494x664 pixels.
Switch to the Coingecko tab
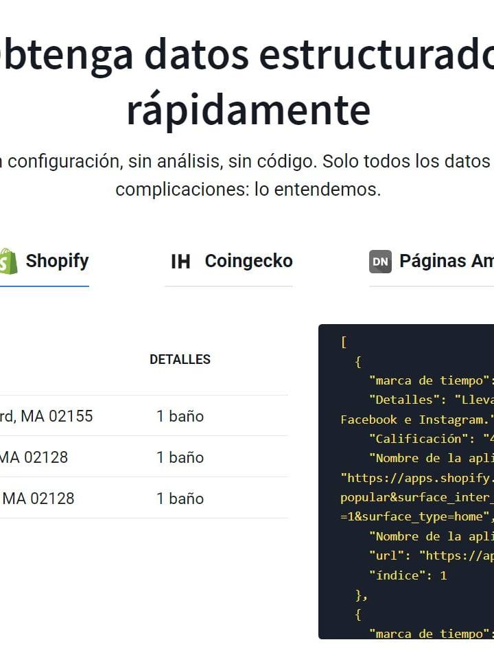[228, 262]
